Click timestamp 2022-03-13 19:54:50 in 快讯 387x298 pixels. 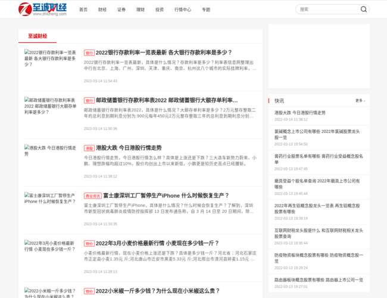point(291,144)
